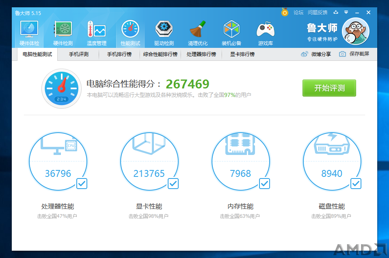Click 处理器性能 label
The height and width of the screenshot is (258, 389).
(58, 206)
